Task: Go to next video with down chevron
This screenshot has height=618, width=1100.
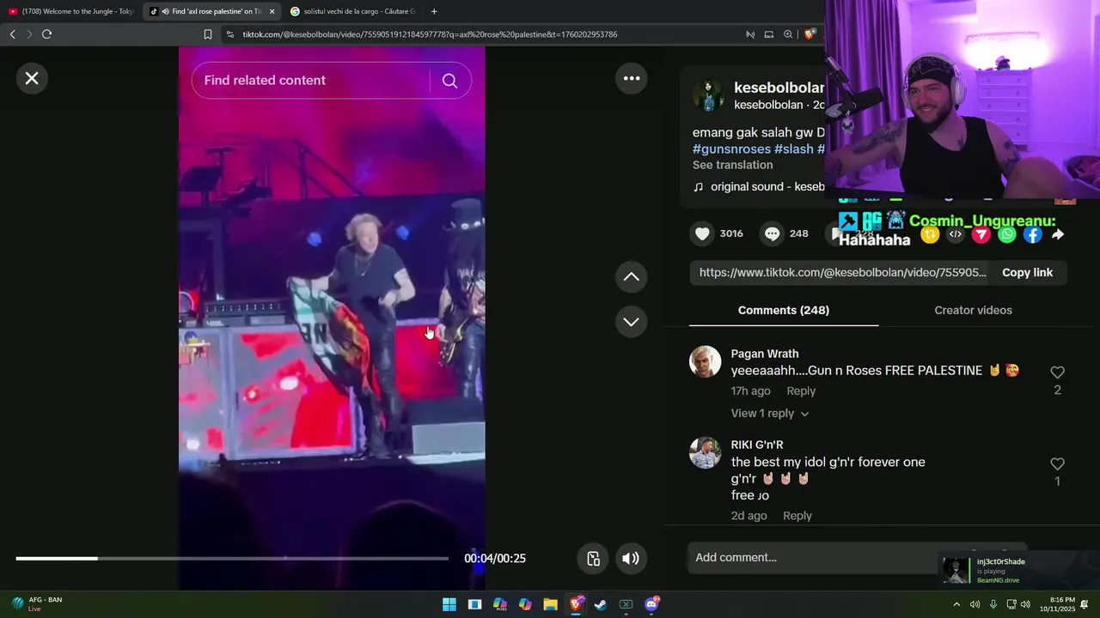Action: pyautogui.click(x=631, y=321)
